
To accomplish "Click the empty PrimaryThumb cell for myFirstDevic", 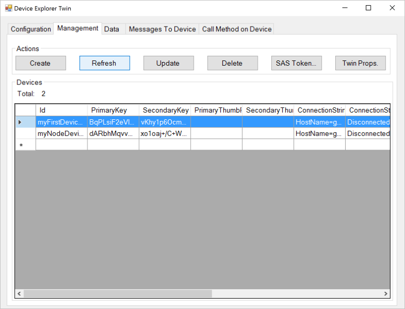I will [x=217, y=122].
